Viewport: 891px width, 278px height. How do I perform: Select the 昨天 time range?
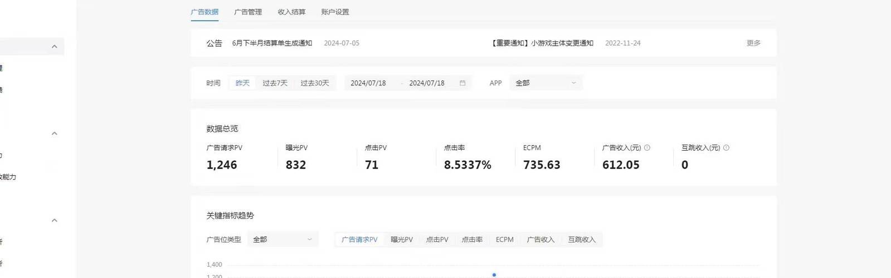[x=242, y=83]
